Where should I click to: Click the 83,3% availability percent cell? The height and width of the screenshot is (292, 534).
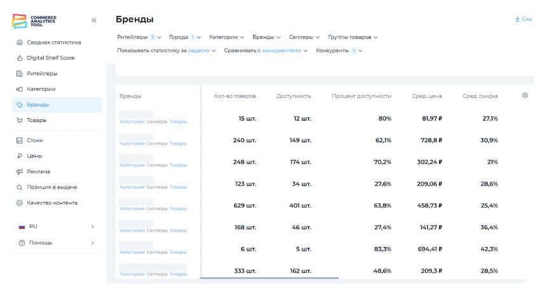coord(383,249)
